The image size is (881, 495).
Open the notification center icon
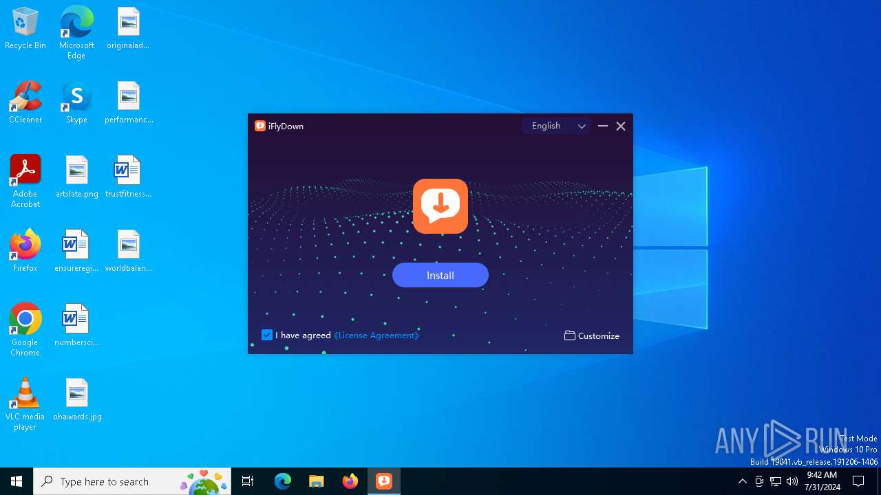pyautogui.click(x=859, y=481)
